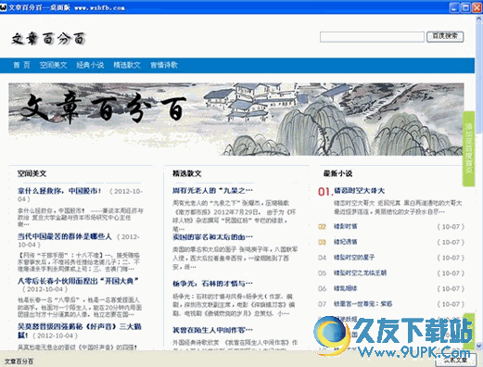
Task: Open the 精选散文 nav item
Action: [x=127, y=65]
